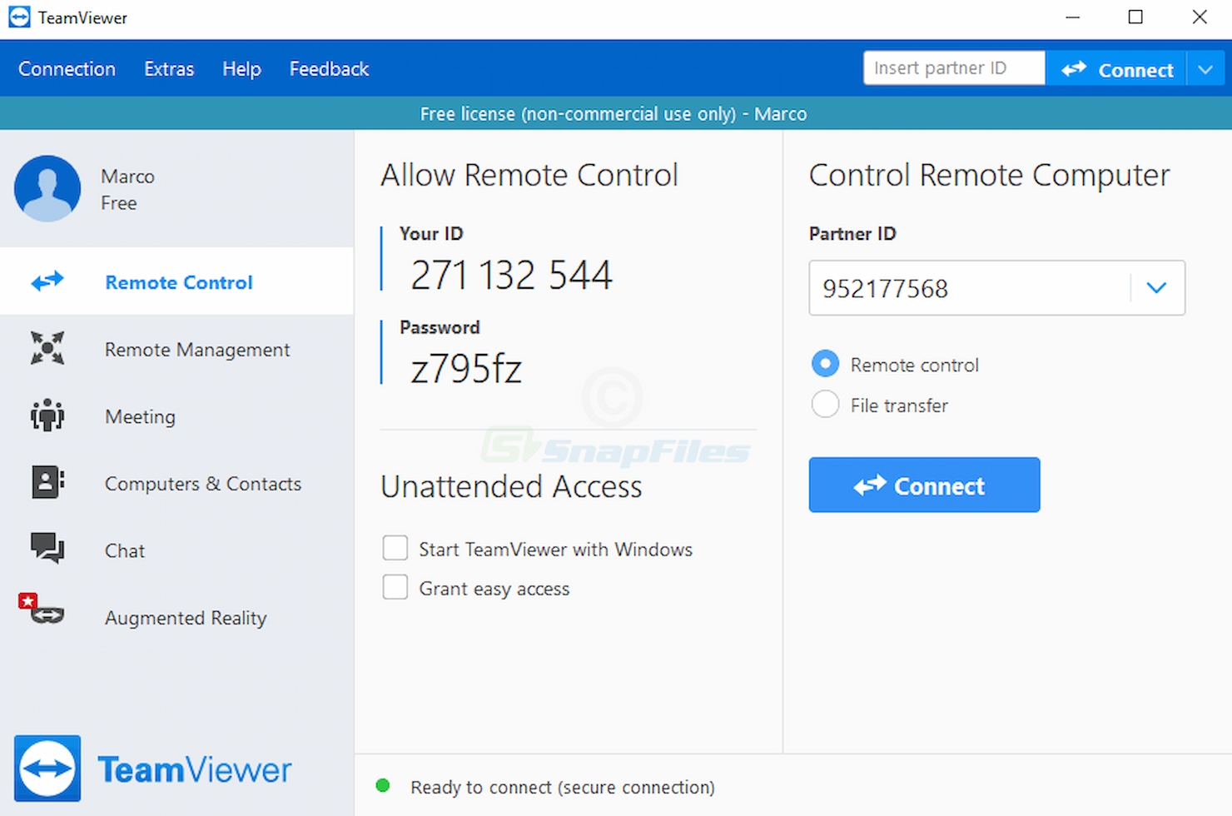Check the Grant easy access option
The image size is (1232, 816).
pyautogui.click(x=395, y=587)
